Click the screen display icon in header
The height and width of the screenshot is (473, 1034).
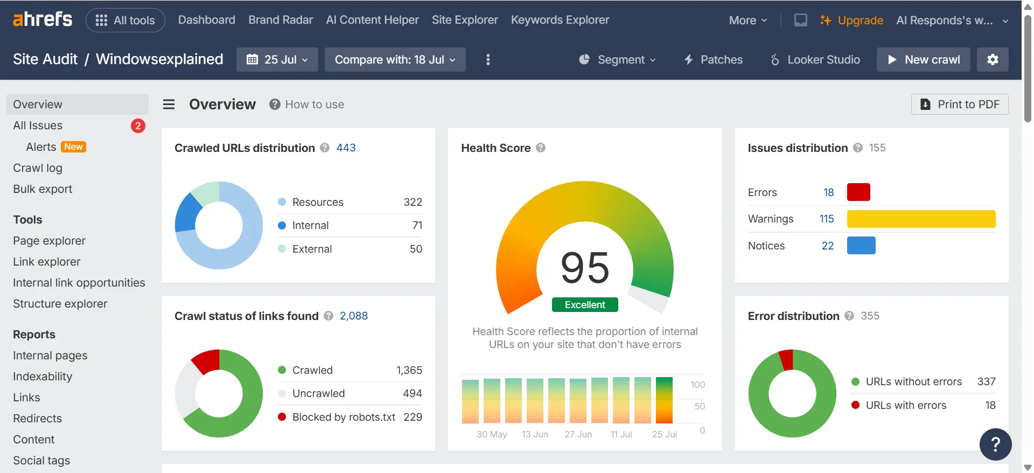pos(801,20)
